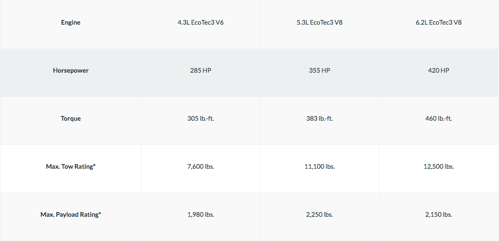The image size is (499, 241).
Task: Click the Max. Tow Rating* label
Action: (x=71, y=166)
